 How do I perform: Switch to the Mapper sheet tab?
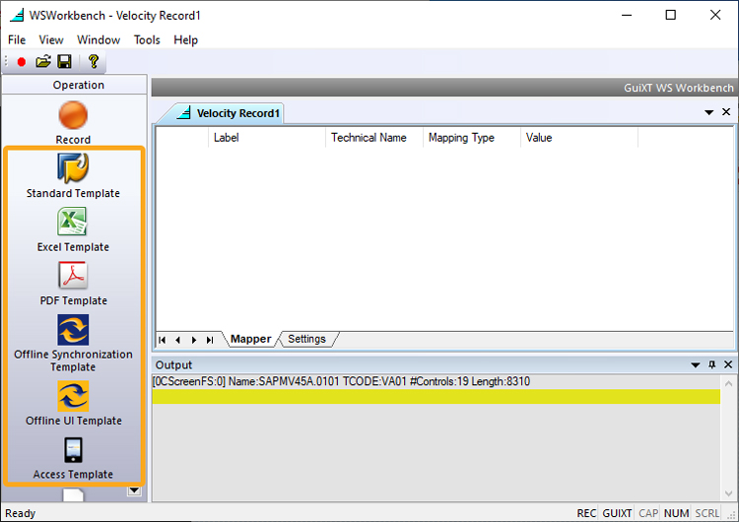tap(250, 339)
